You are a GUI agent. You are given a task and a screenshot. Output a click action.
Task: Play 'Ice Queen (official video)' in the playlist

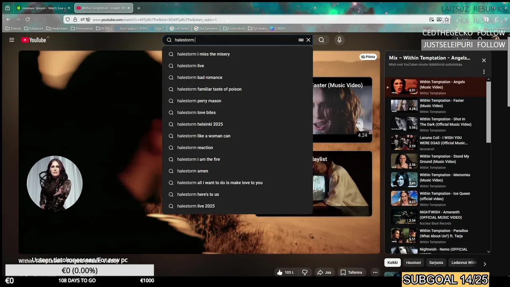435,199
